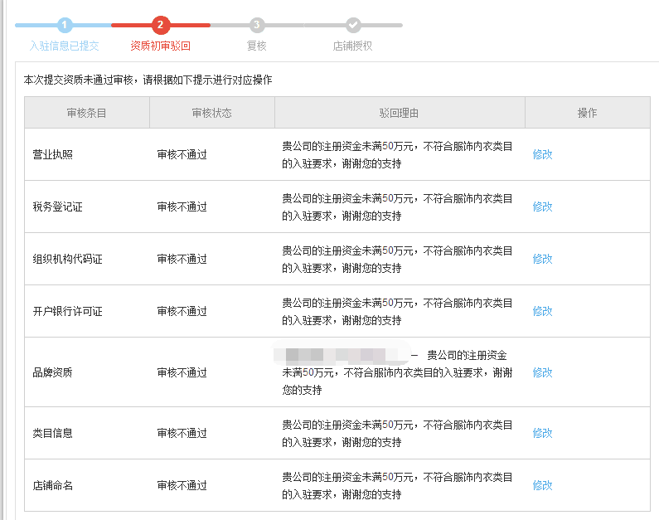This screenshot has height=520, width=659.
Task: Select the 复核 step label
Action: (257, 46)
